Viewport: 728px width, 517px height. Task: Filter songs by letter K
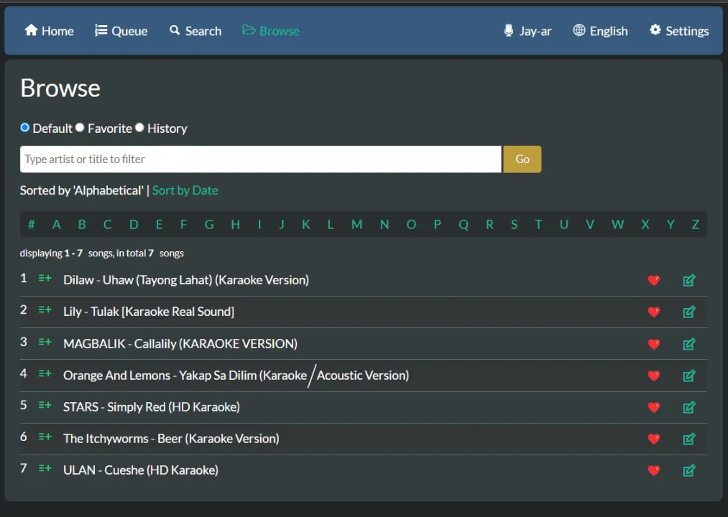(306, 225)
